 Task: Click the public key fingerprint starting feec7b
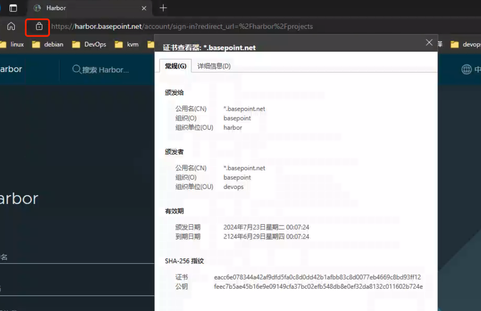coord(318,286)
